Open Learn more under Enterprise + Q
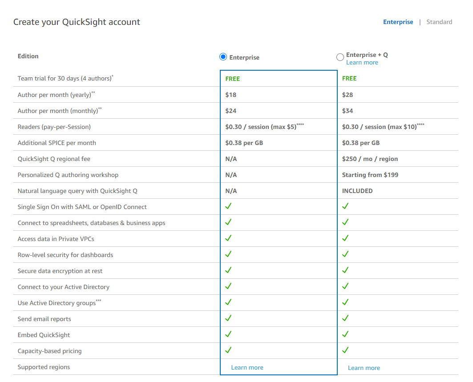Image resolution: width=473 pixels, height=382 pixels. [362, 63]
